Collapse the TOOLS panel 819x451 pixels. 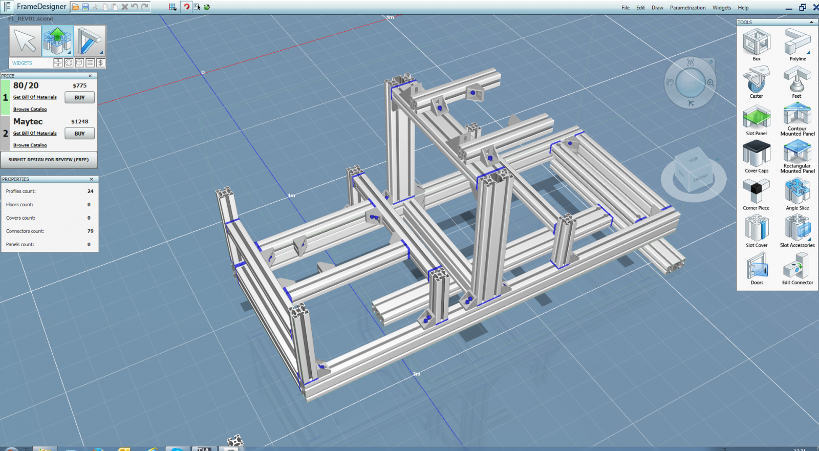pos(811,22)
